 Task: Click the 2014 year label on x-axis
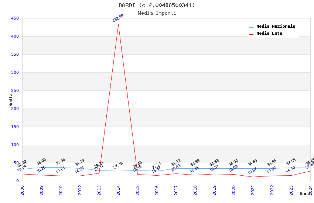[118, 190]
